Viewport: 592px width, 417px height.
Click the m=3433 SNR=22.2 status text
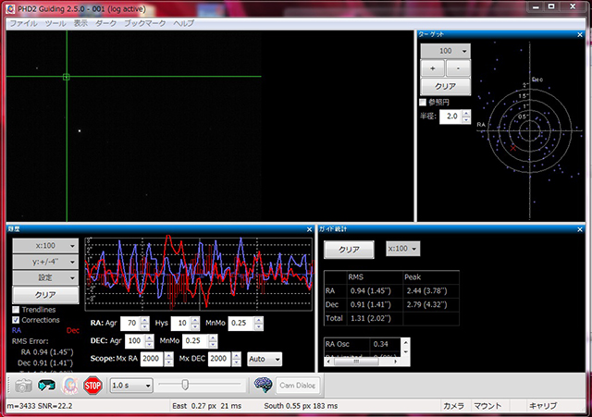tap(40, 406)
